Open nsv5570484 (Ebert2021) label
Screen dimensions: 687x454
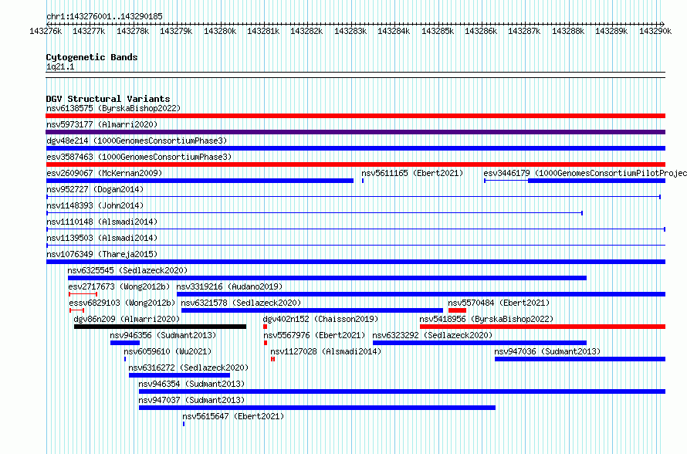pos(499,303)
